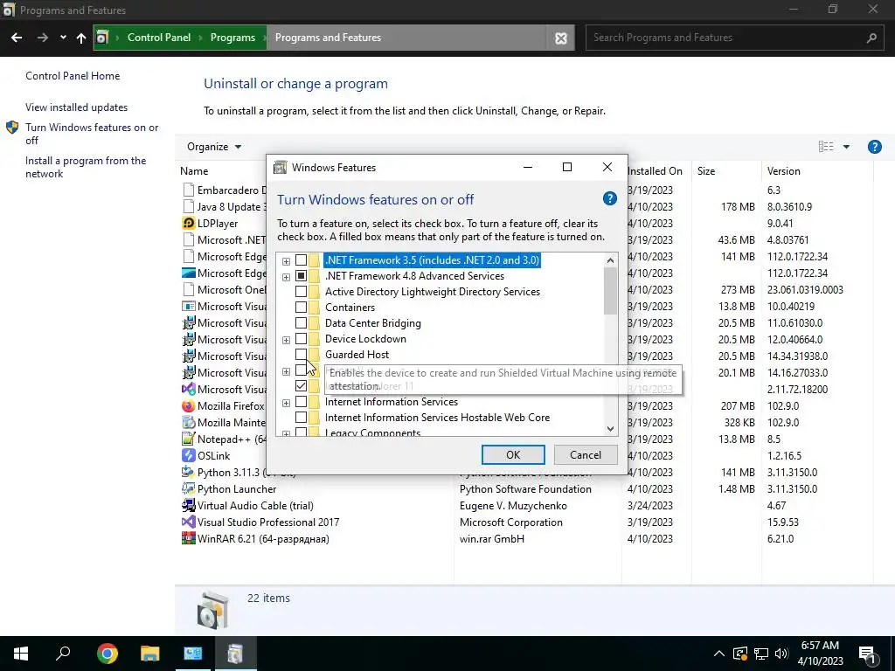Image resolution: width=895 pixels, height=671 pixels.
Task: Click Turn Windows features on or off link
Action: [92, 134]
